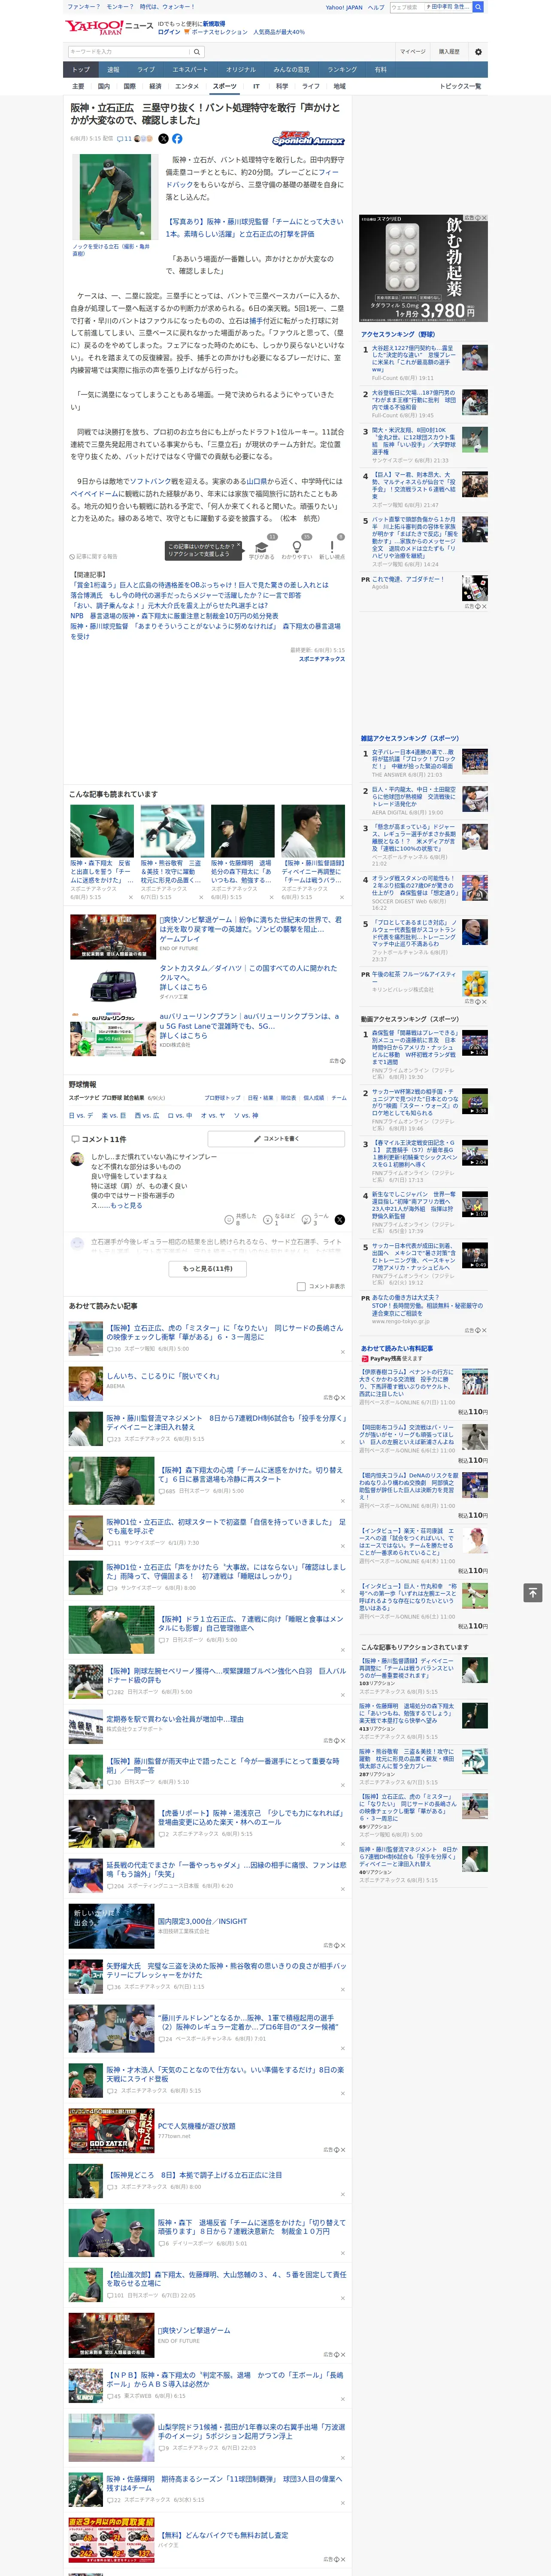The image size is (551, 2576).
Task: Open settings via the gear icon
Action: (x=478, y=52)
